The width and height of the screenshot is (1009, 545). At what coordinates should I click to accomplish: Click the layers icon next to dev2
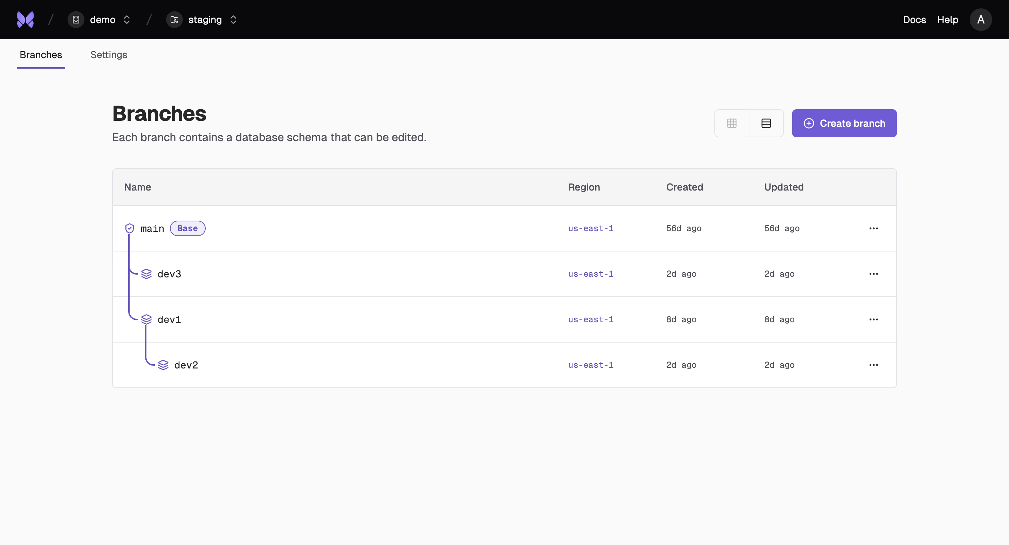tap(163, 365)
